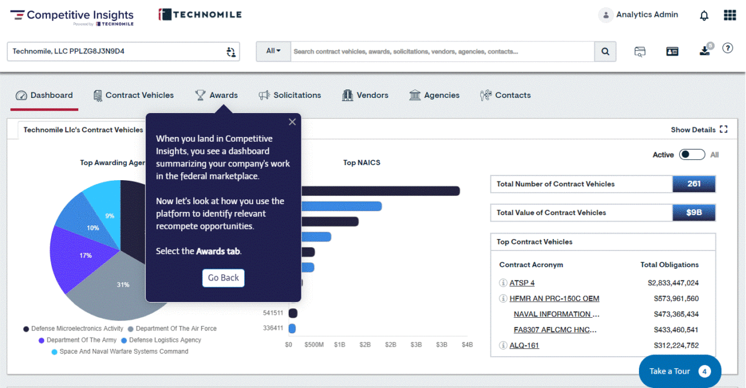
Task: Click the 541511 NAICS bar
Action: tap(293, 313)
